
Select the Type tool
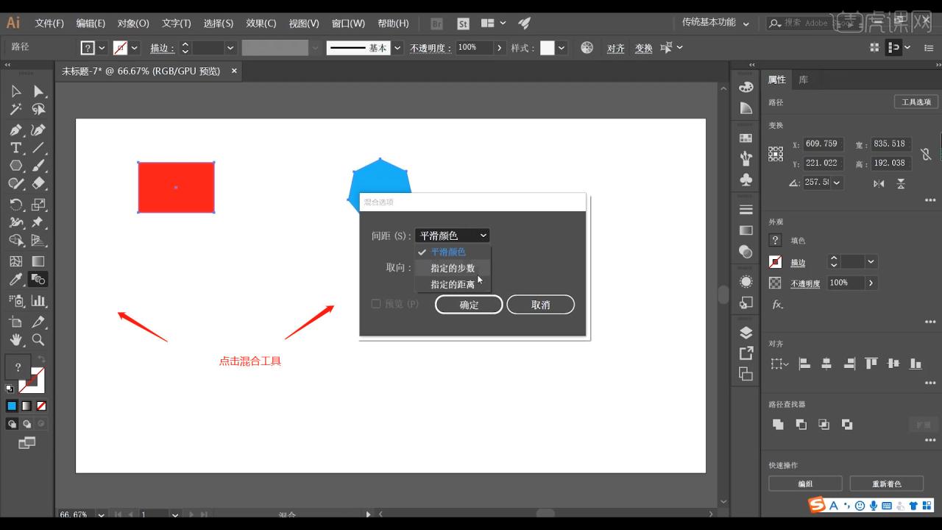(x=15, y=147)
